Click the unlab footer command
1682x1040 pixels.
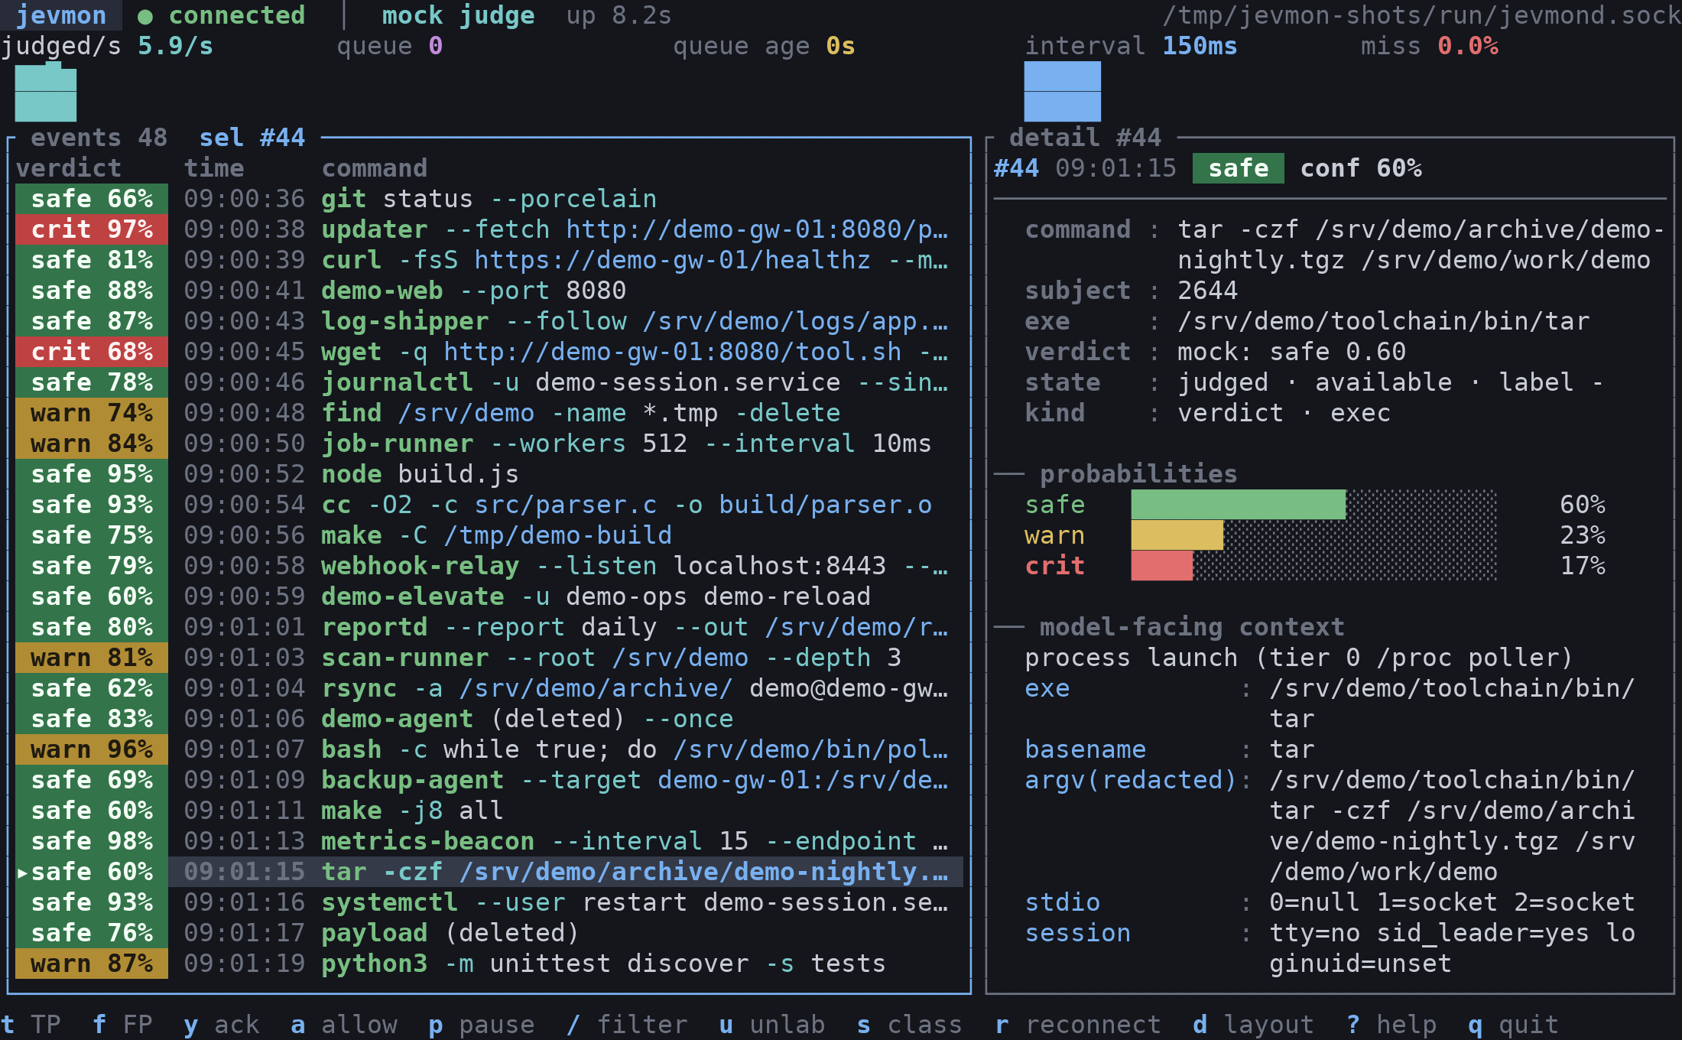coord(772,1025)
